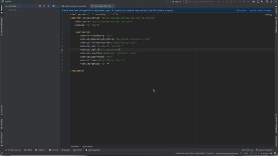Open Resource Manager side tab

[x=2, y=26]
